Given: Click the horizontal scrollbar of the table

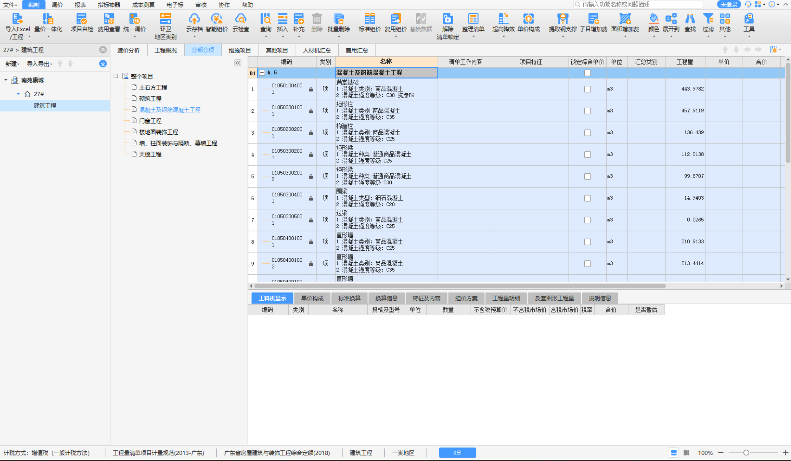Looking at the screenshot, I should [x=460, y=286].
